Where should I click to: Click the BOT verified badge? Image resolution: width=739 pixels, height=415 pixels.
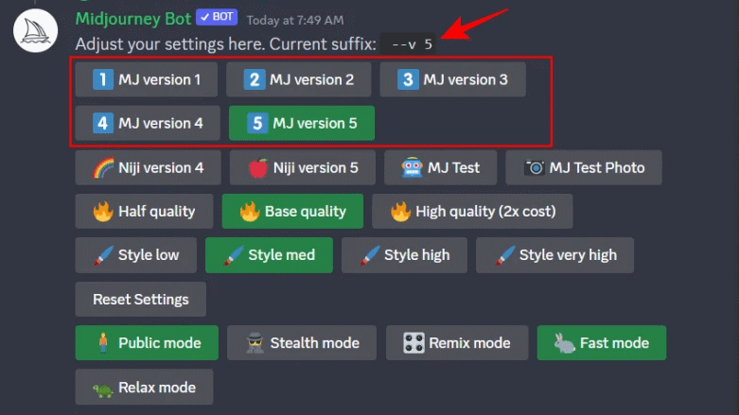coord(217,17)
